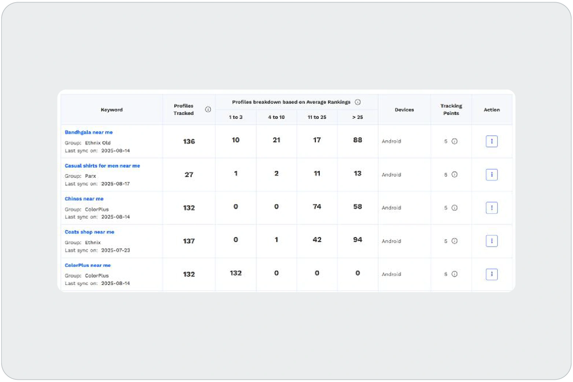
Task: Click tracking points info icon for ColorPlus row
Action: 454,274
